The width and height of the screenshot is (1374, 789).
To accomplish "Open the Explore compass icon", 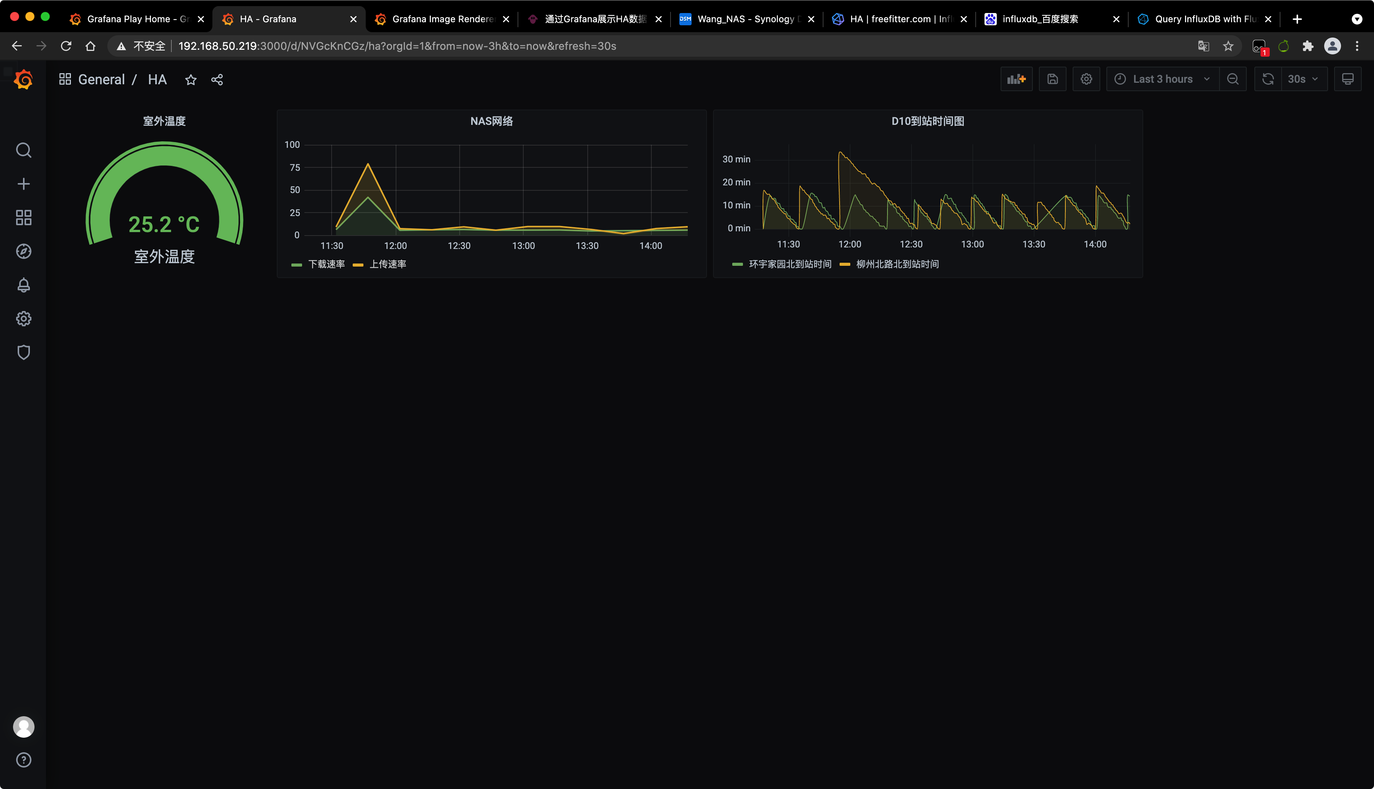I will coord(23,251).
